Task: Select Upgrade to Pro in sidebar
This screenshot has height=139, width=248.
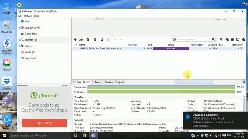Action: (x=33, y=27)
